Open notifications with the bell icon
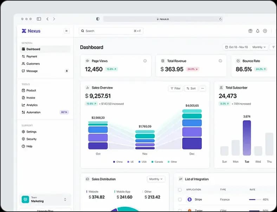The image size is (277, 212). [x=258, y=31]
